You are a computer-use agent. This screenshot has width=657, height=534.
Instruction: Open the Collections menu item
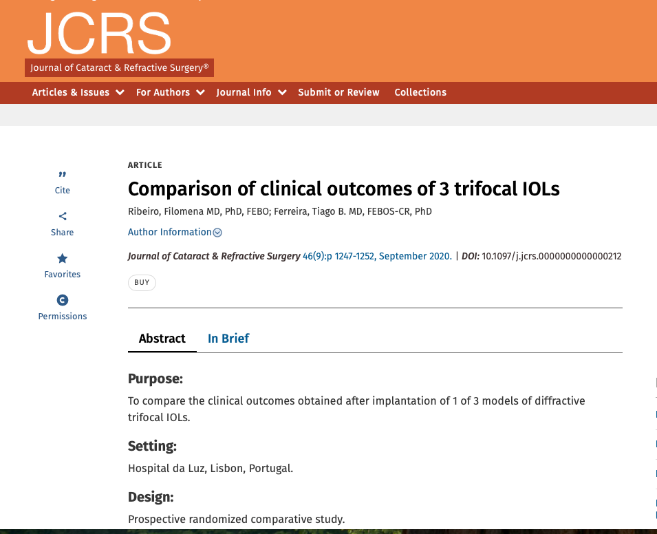click(x=420, y=92)
